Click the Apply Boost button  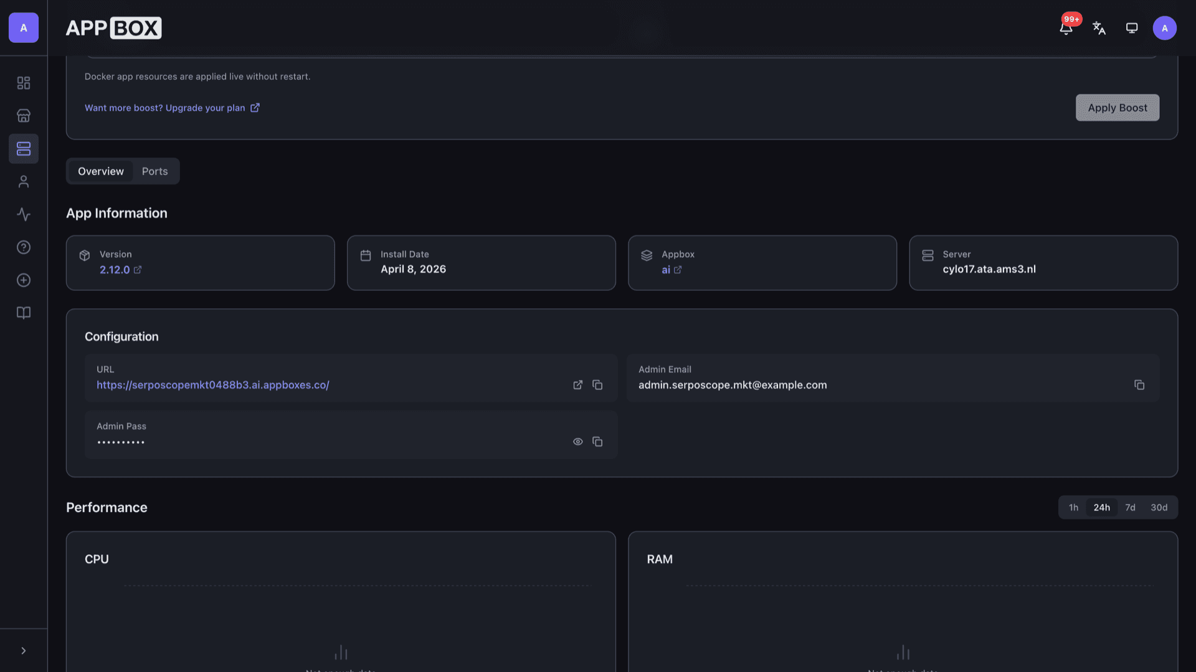(x=1117, y=108)
